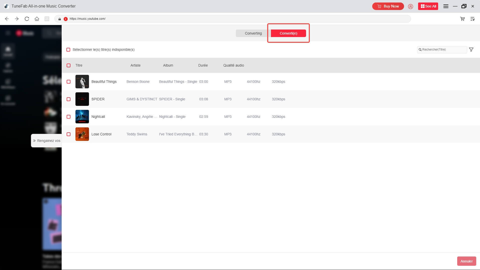
Task: Click album 'SPIDER - Single'
Action: click(x=172, y=99)
